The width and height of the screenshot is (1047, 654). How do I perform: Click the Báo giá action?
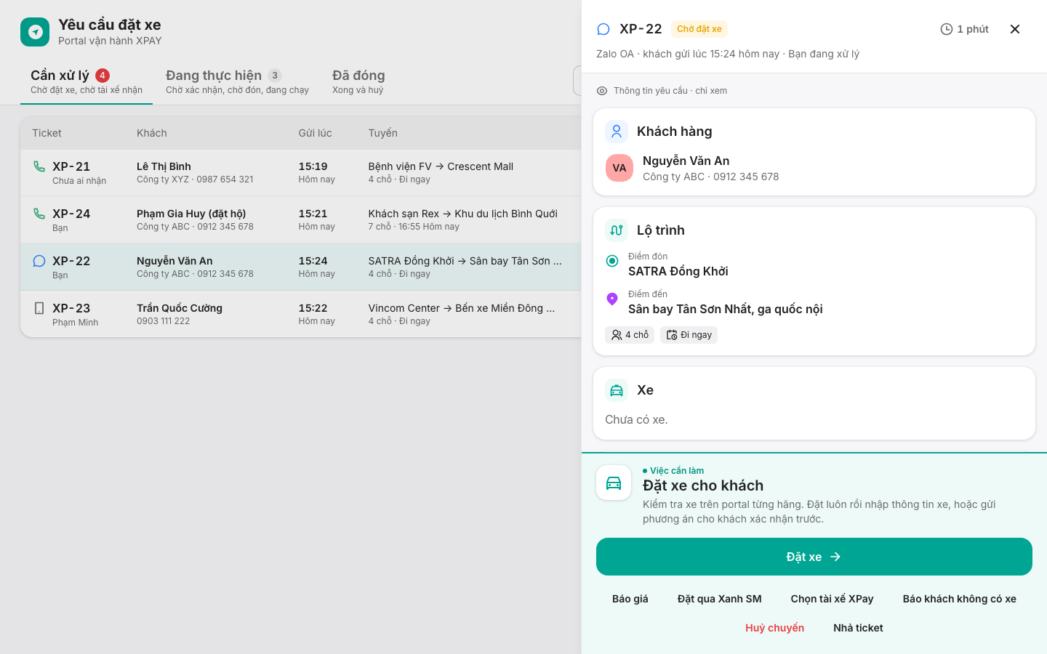[630, 599]
